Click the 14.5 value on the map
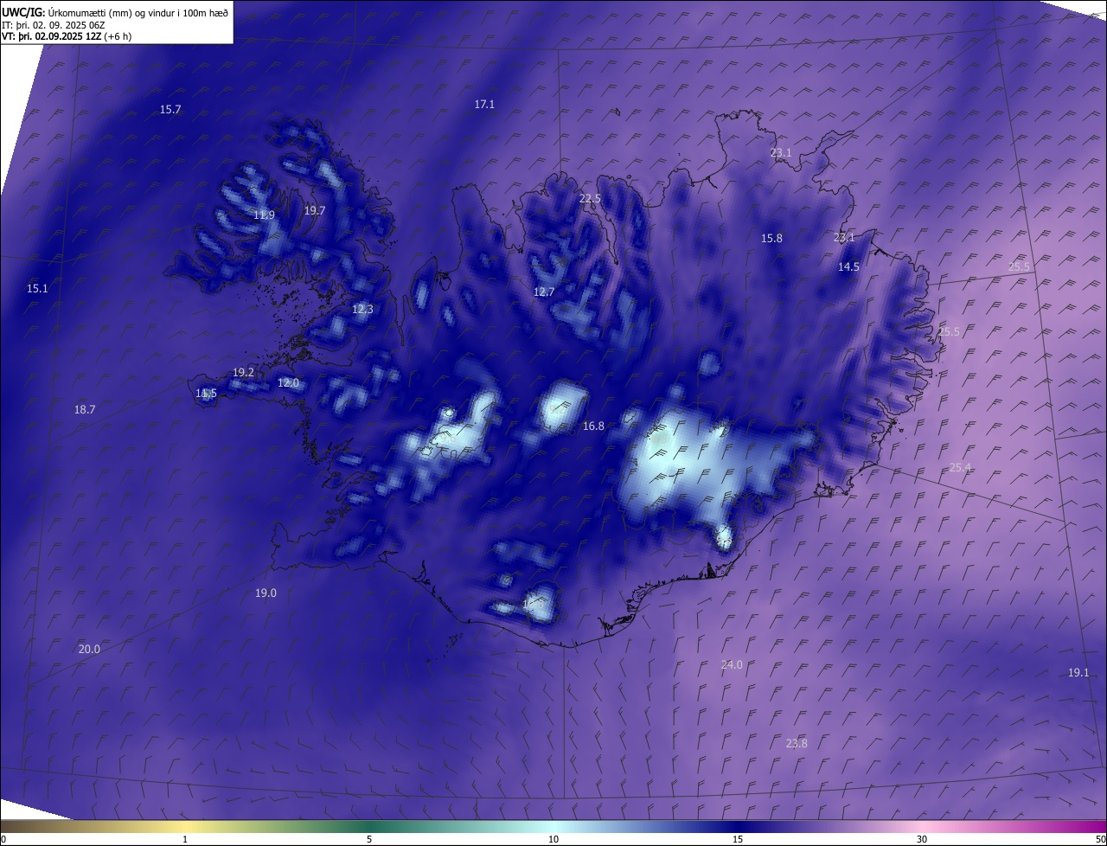The height and width of the screenshot is (846, 1107). (x=848, y=266)
